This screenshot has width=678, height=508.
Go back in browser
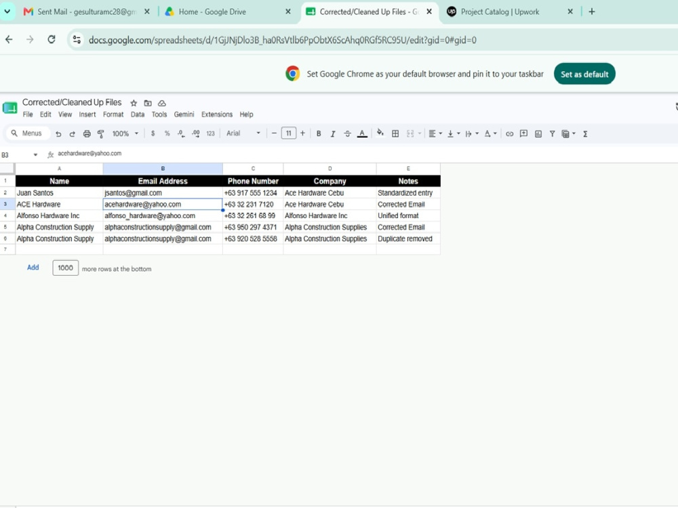coord(9,40)
